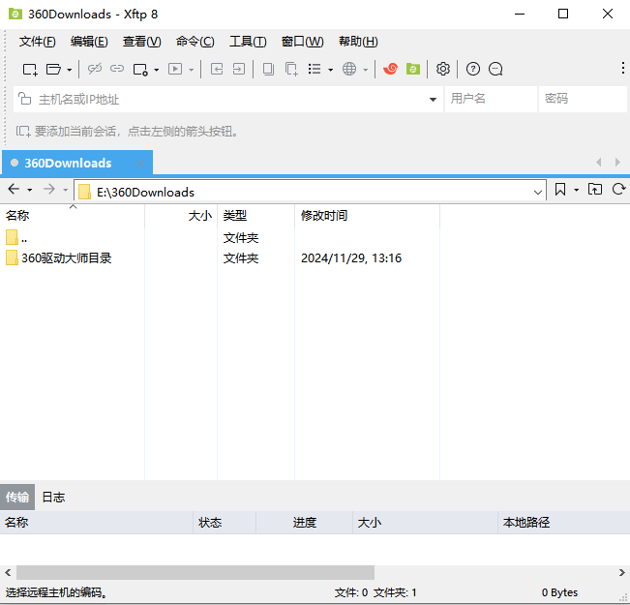The image size is (630, 605).
Task: Open the 文件(F) menu
Action: click(x=38, y=42)
